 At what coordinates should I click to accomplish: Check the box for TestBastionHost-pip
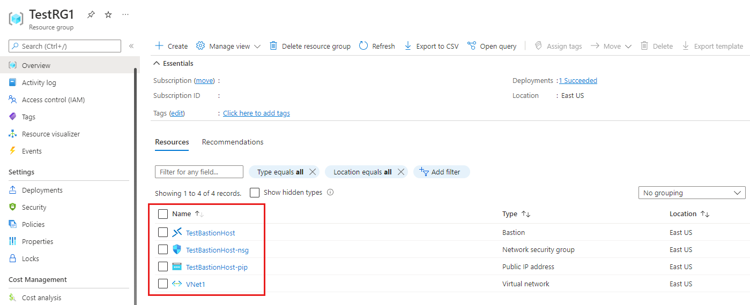coord(163,266)
